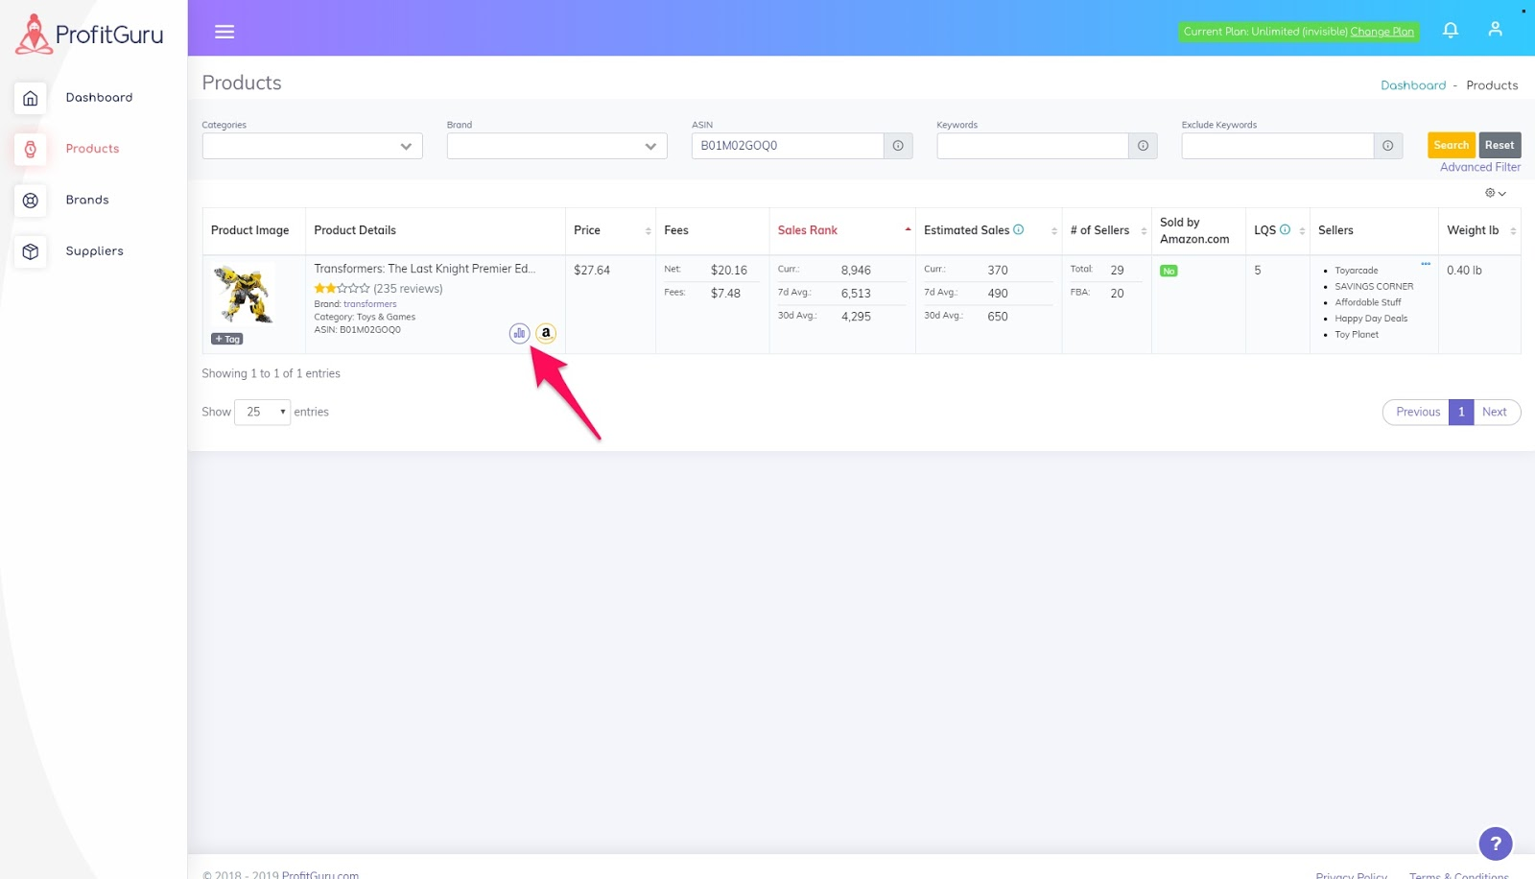Select Brands in sidebar

87,201
